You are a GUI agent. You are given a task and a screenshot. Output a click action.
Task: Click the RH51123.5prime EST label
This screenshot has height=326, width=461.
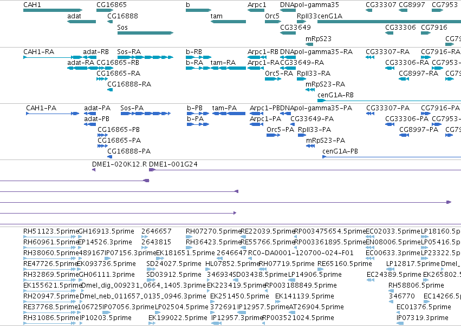pyautogui.click(x=51, y=231)
